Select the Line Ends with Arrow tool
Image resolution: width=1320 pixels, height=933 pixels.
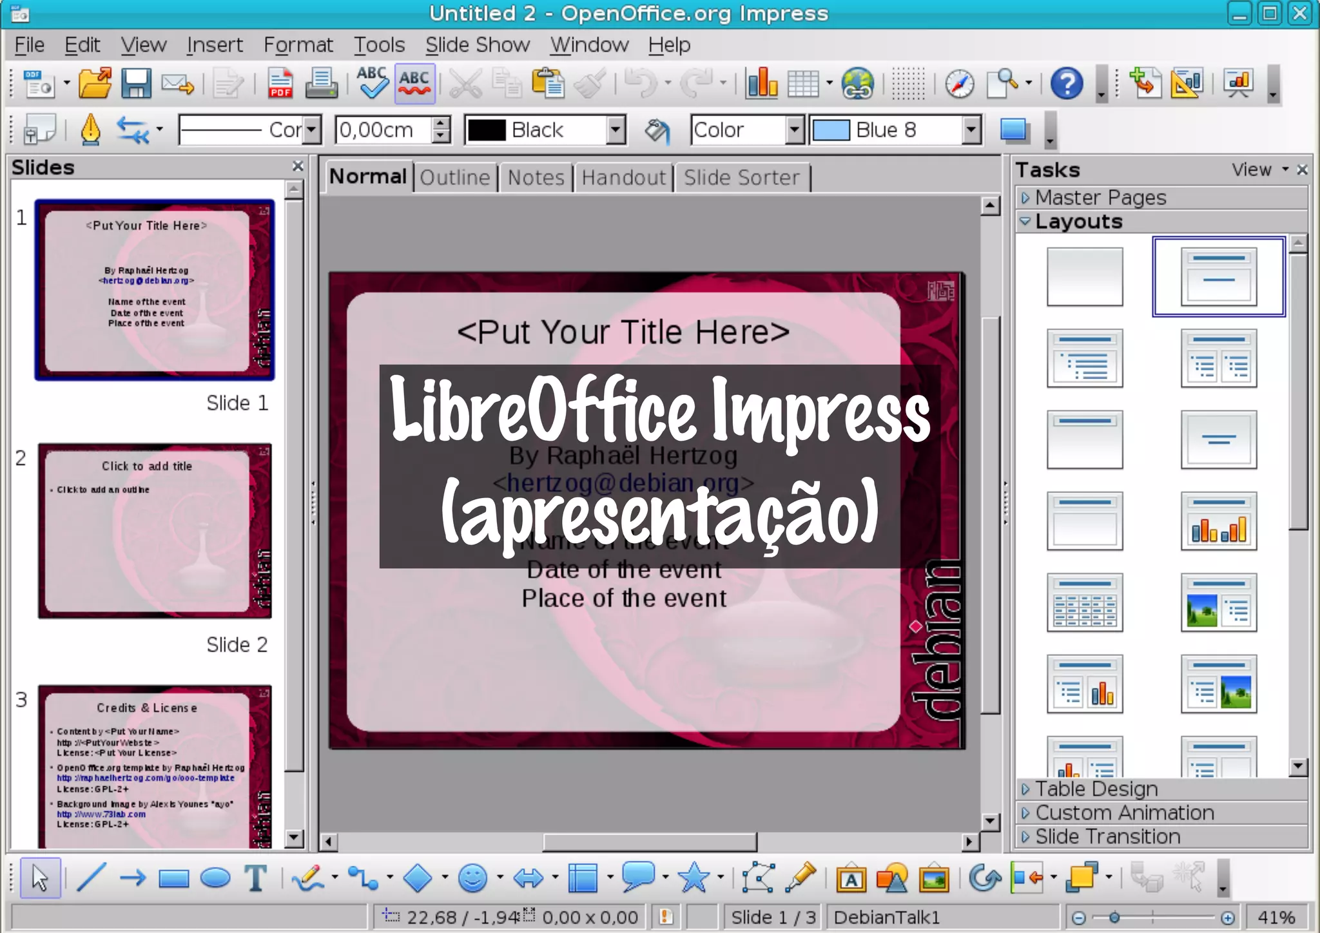133,878
